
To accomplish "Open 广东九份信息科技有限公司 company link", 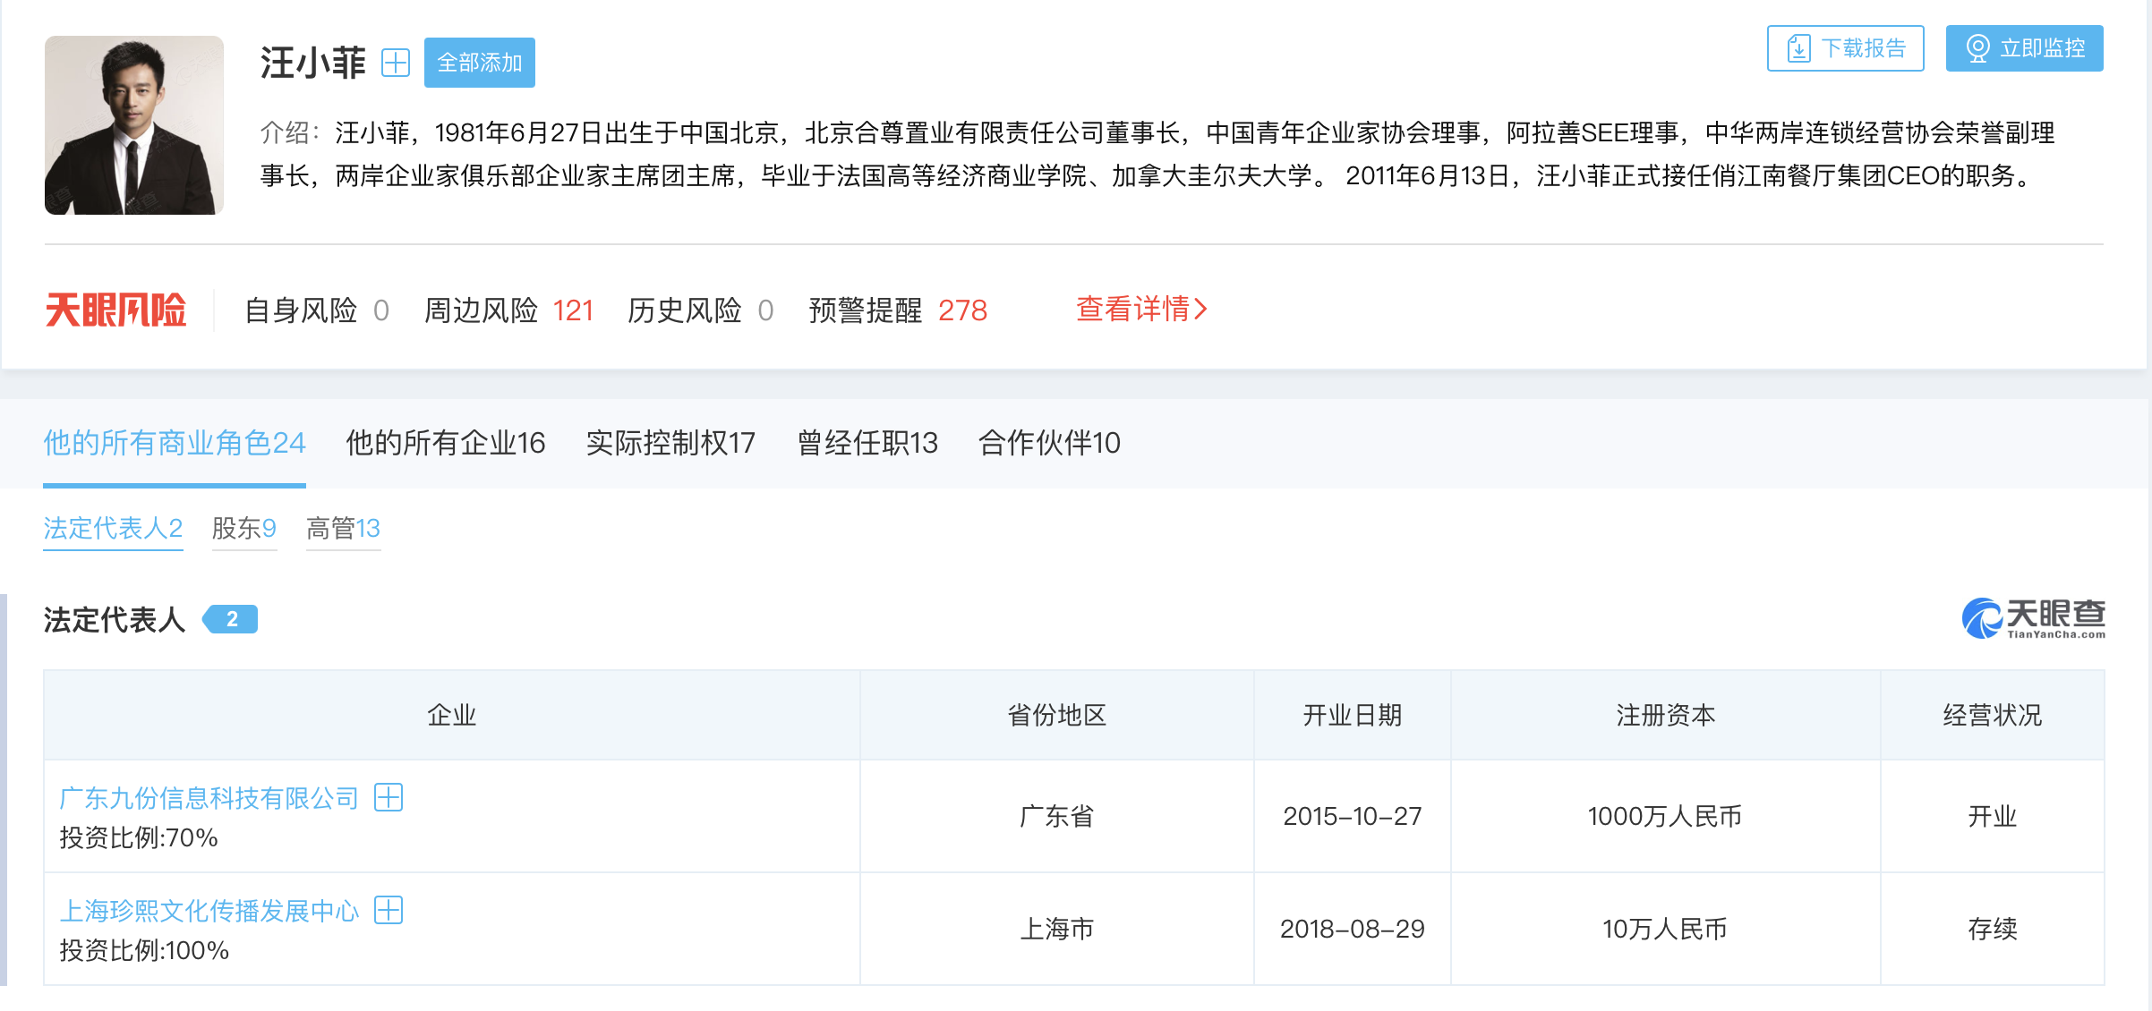I will point(209,798).
